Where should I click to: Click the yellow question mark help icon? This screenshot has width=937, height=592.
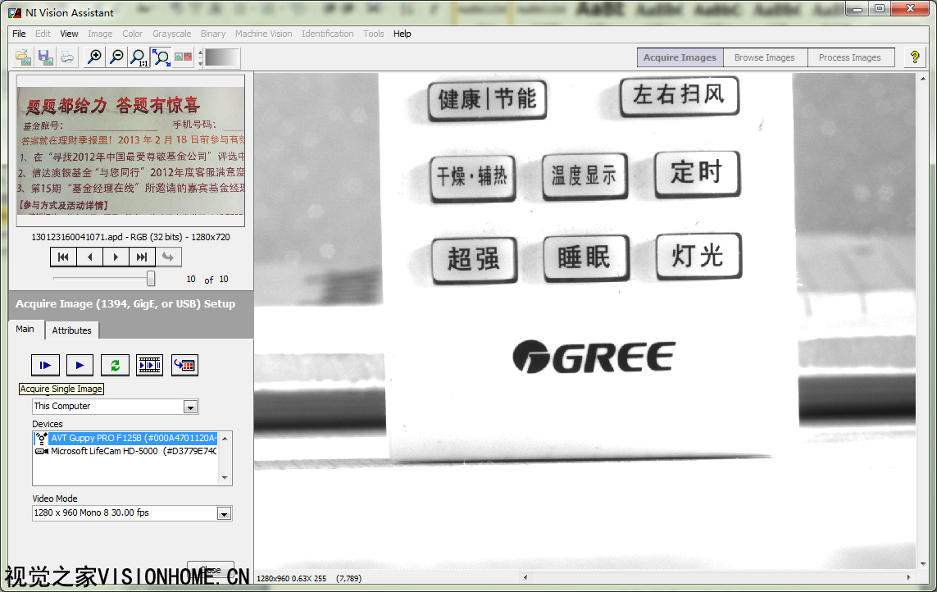(x=914, y=57)
